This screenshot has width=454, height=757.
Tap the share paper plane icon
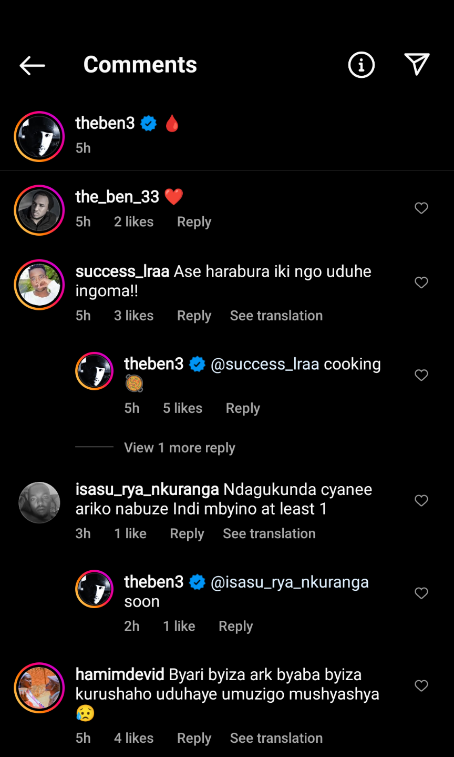click(x=417, y=65)
